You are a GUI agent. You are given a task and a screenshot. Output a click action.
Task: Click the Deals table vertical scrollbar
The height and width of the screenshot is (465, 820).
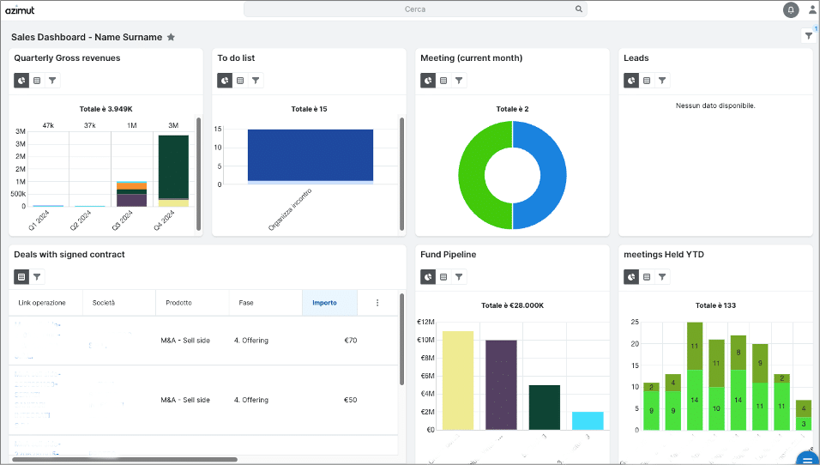[401, 339]
